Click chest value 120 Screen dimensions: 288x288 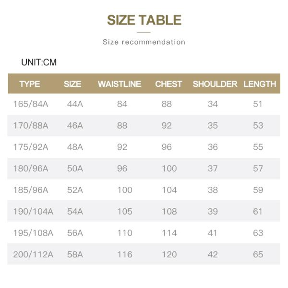[x=169, y=254]
